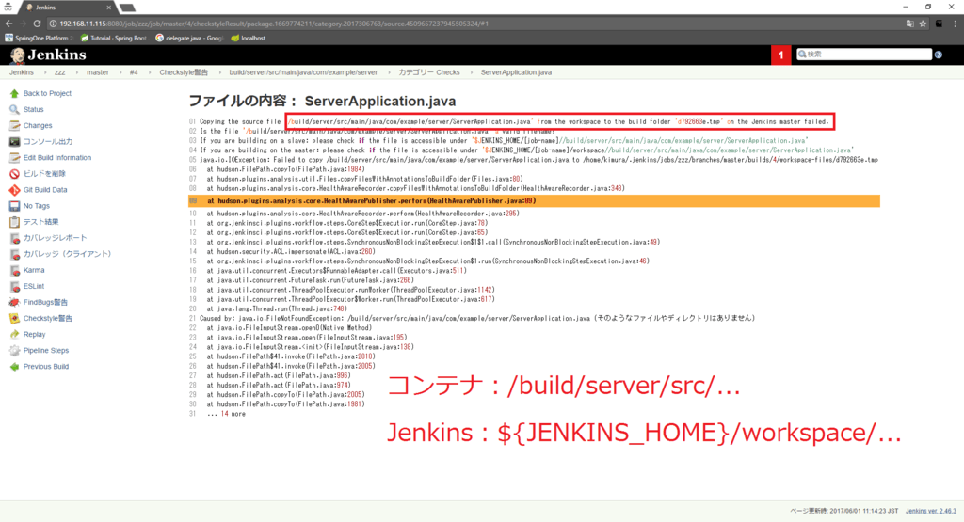The height and width of the screenshot is (522, 964).
Task: Click the search help question mark icon
Action: tap(939, 55)
